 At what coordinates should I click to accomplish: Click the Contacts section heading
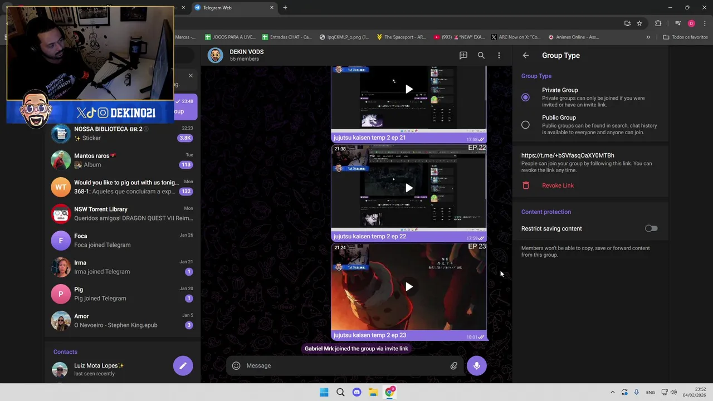point(65,351)
